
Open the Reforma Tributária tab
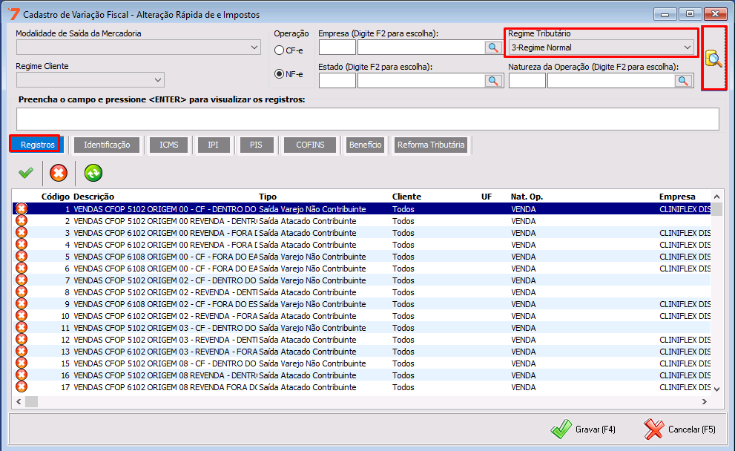pyautogui.click(x=431, y=145)
